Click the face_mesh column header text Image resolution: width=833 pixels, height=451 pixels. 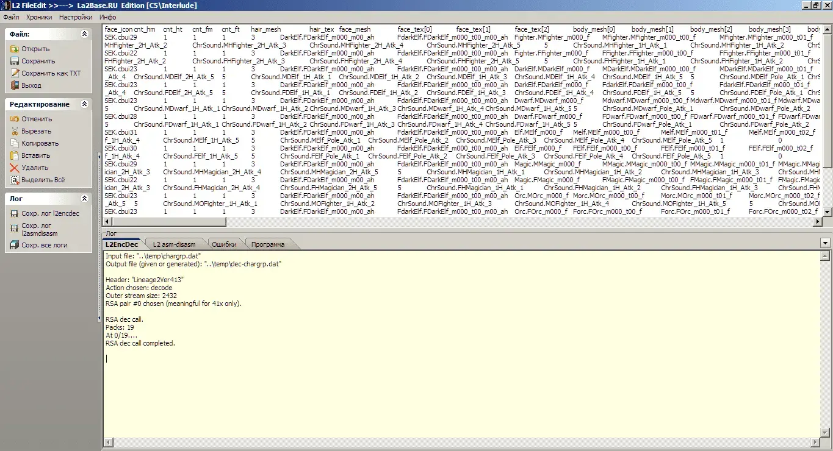[355, 29]
